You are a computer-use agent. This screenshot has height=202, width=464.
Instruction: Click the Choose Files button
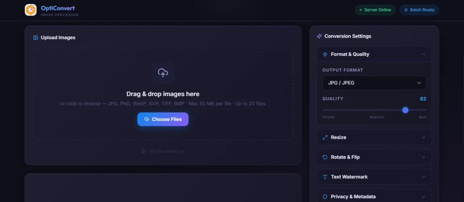tap(163, 119)
